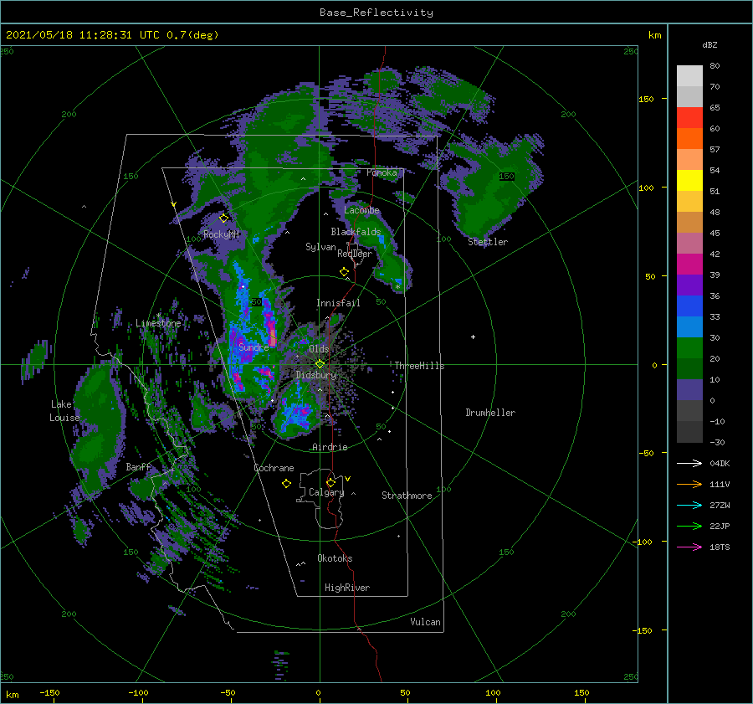Click boxed 150 range label near Stettler
Viewport: 753px width, 704px height.
[506, 177]
